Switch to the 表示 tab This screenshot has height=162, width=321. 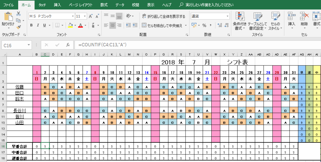(x=151, y=5)
